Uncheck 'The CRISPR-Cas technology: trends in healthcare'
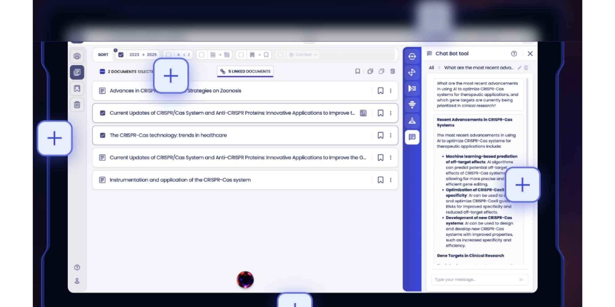Screen dimensions: 615x307 [102, 135]
